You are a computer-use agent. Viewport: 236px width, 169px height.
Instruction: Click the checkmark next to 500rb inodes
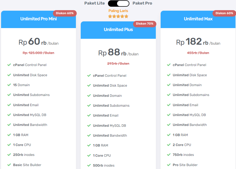pos(88,165)
